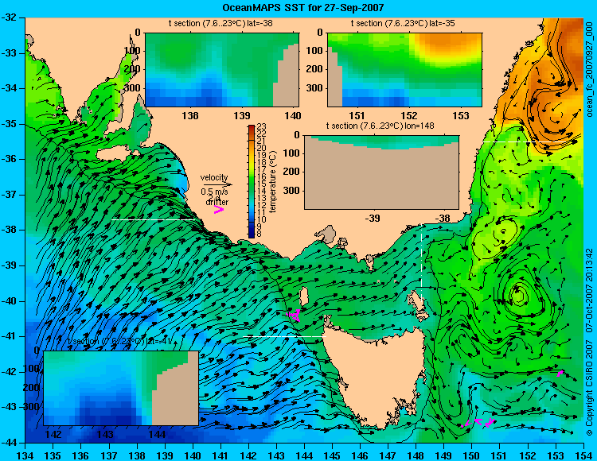Screen dimensions: 597x461
Task: Open the lat=-41 temperature section inset
Action: (121, 388)
